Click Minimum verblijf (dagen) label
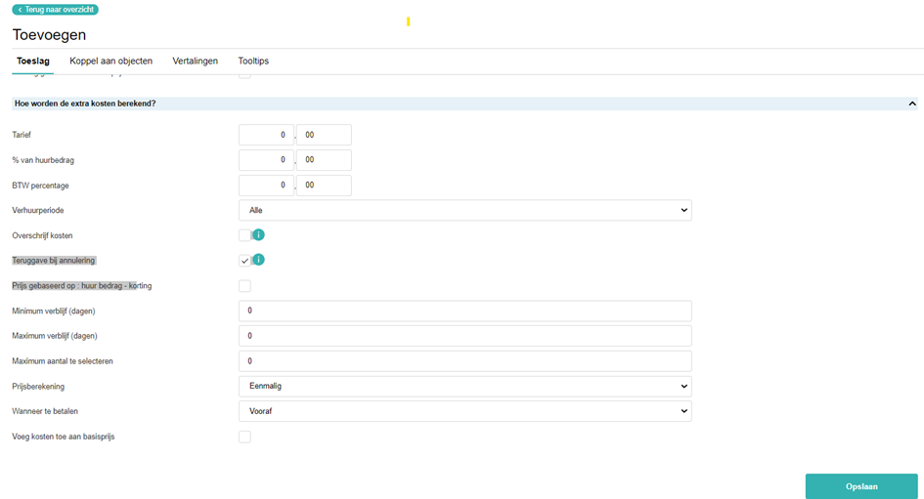This screenshot has width=924, height=499. tap(54, 311)
